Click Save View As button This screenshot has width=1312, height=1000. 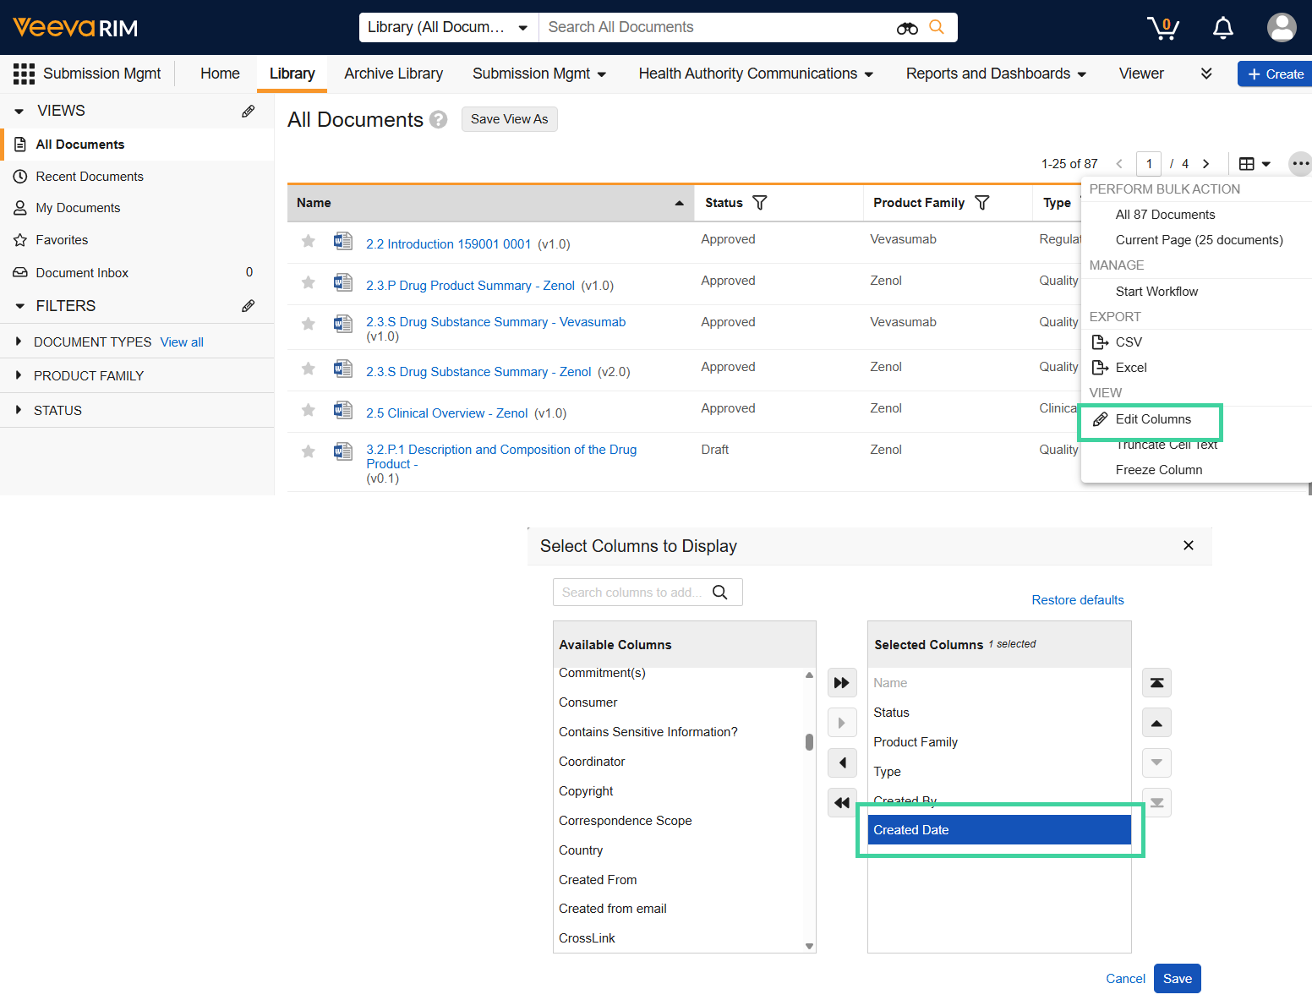(x=509, y=119)
